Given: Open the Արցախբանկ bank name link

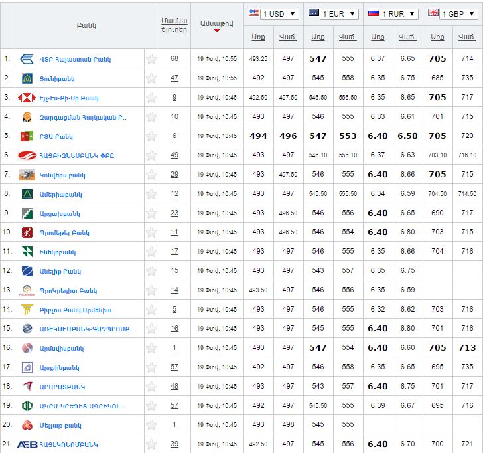Looking at the screenshot, I should (60, 213).
